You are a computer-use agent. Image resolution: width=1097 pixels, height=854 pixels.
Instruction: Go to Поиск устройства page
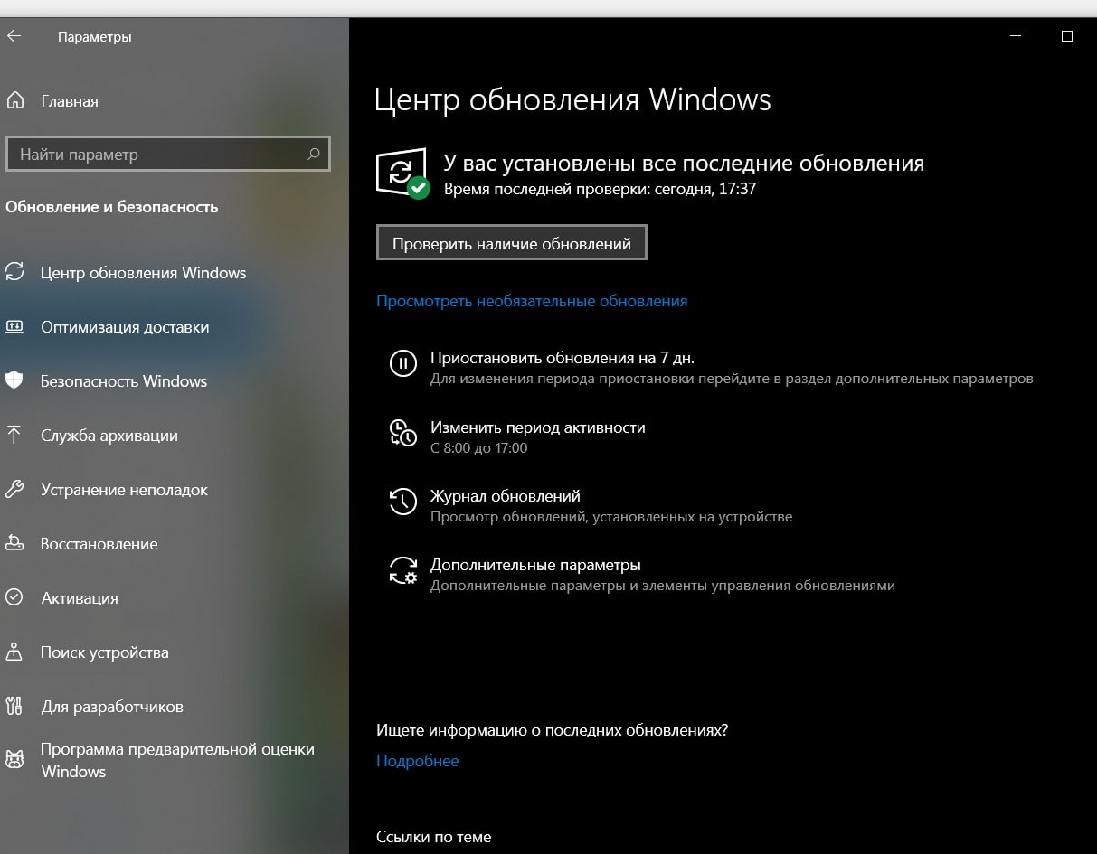tap(105, 652)
